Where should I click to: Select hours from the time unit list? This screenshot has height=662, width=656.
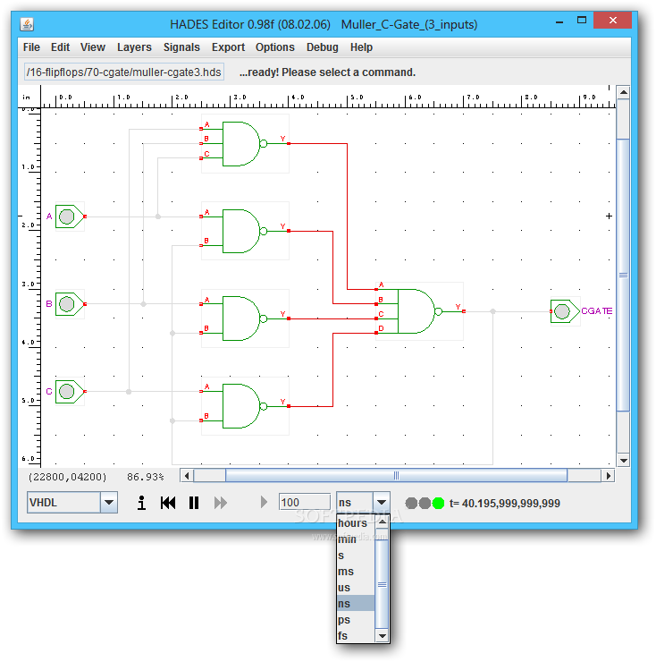click(356, 523)
